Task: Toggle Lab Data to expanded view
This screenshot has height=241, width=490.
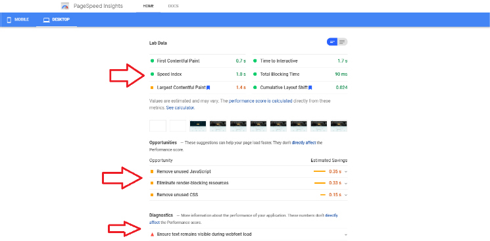Action: pos(343,42)
